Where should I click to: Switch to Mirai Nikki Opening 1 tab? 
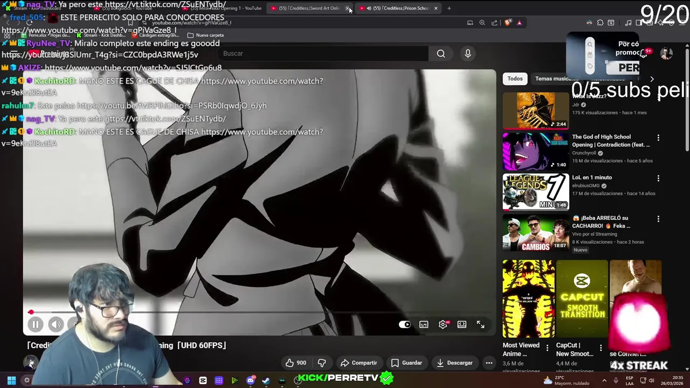[222, 8]
